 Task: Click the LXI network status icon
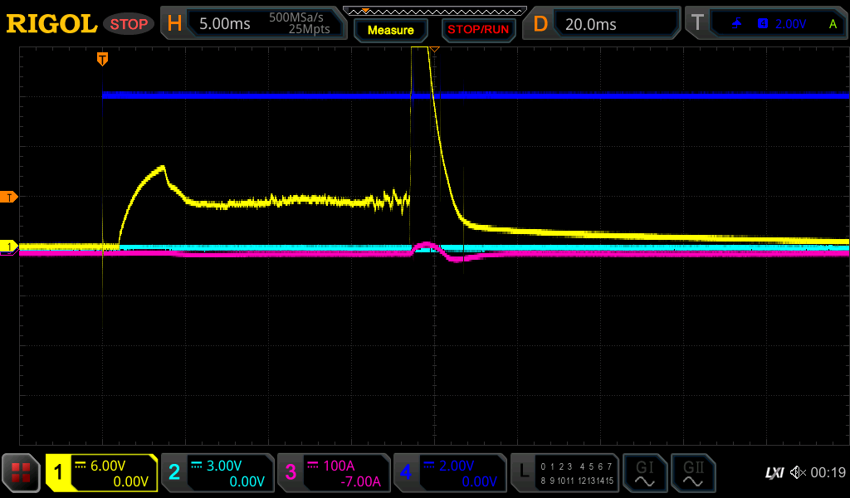(x=774, y=473)
